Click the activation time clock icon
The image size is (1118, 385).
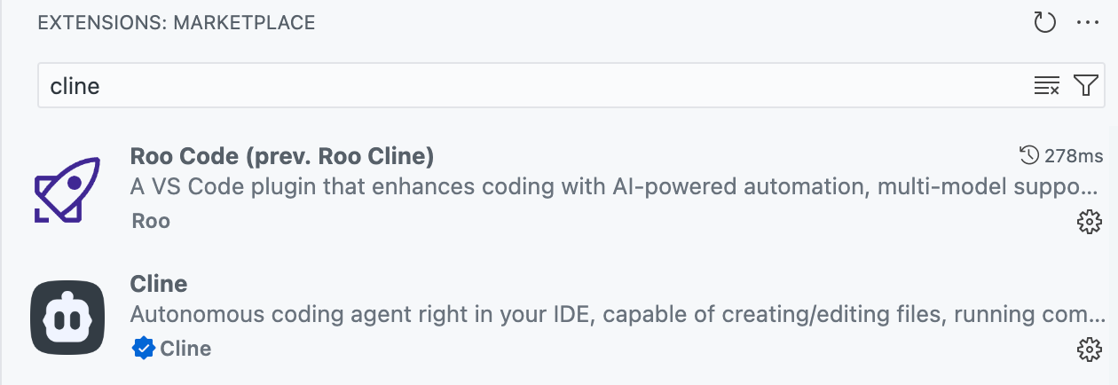tap(1029, 157)
